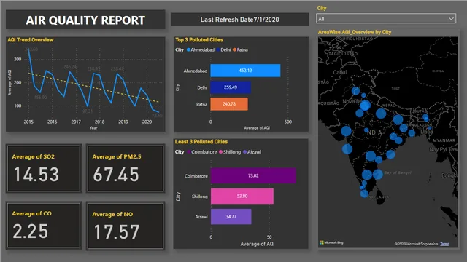Select the Ahmedabad bar showing 452.12

click(245, 71)
